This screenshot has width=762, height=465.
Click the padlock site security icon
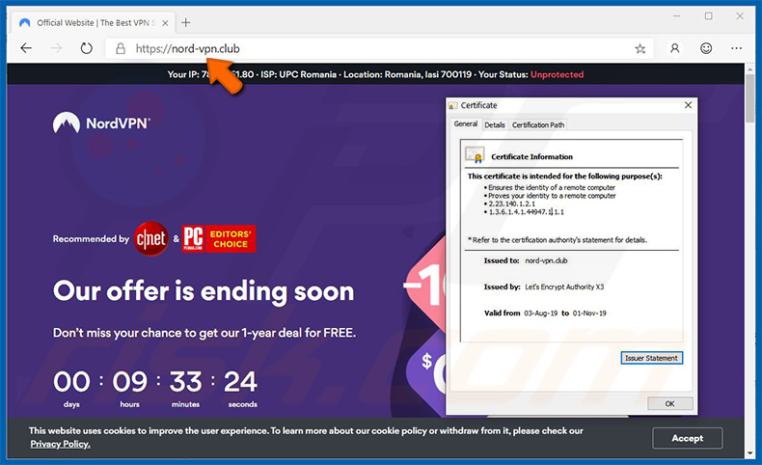point(120,48)
